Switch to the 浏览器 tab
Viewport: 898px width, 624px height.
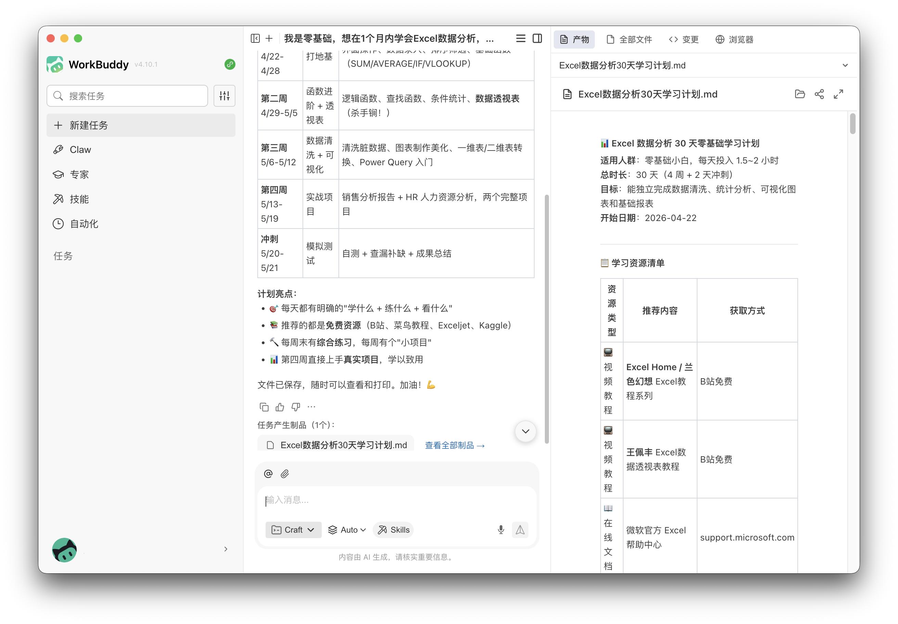pos(734,39)
